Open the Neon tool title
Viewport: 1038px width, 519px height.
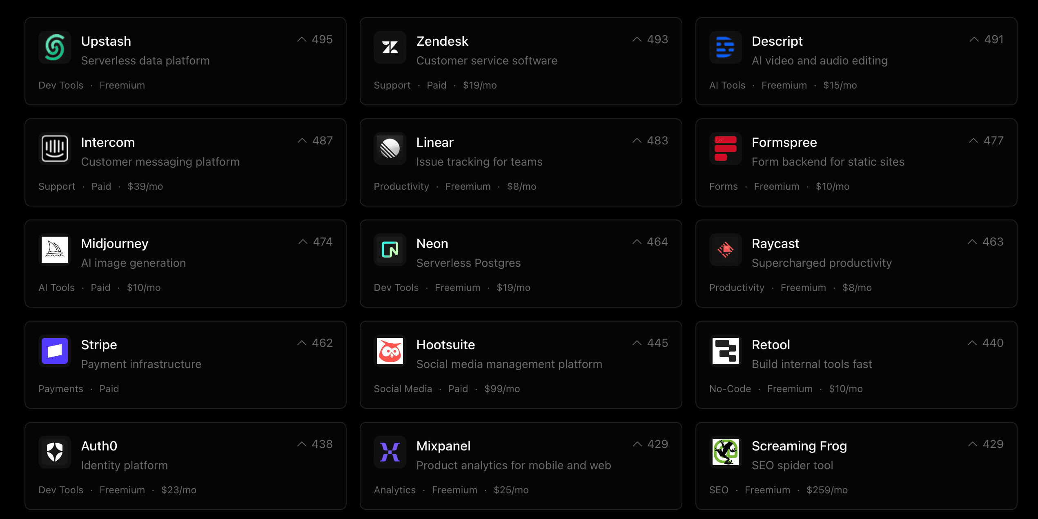[432, 244]
